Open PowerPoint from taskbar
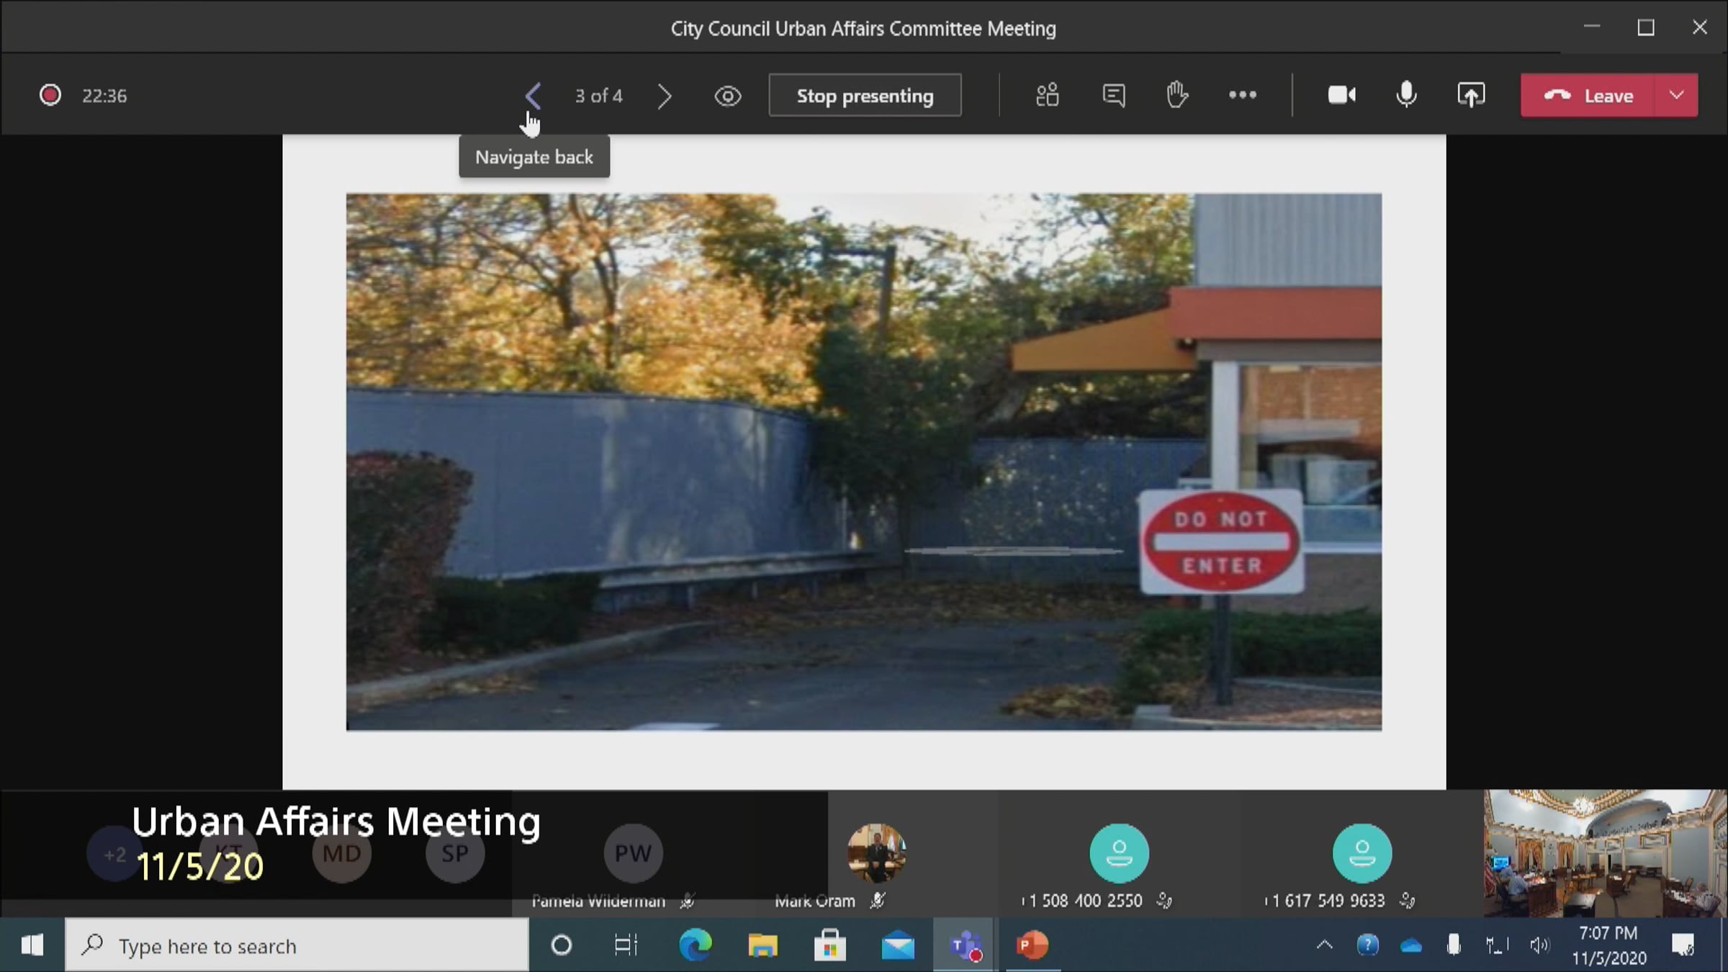Viewport: 1728px width, 972px height. point(1032,945)
